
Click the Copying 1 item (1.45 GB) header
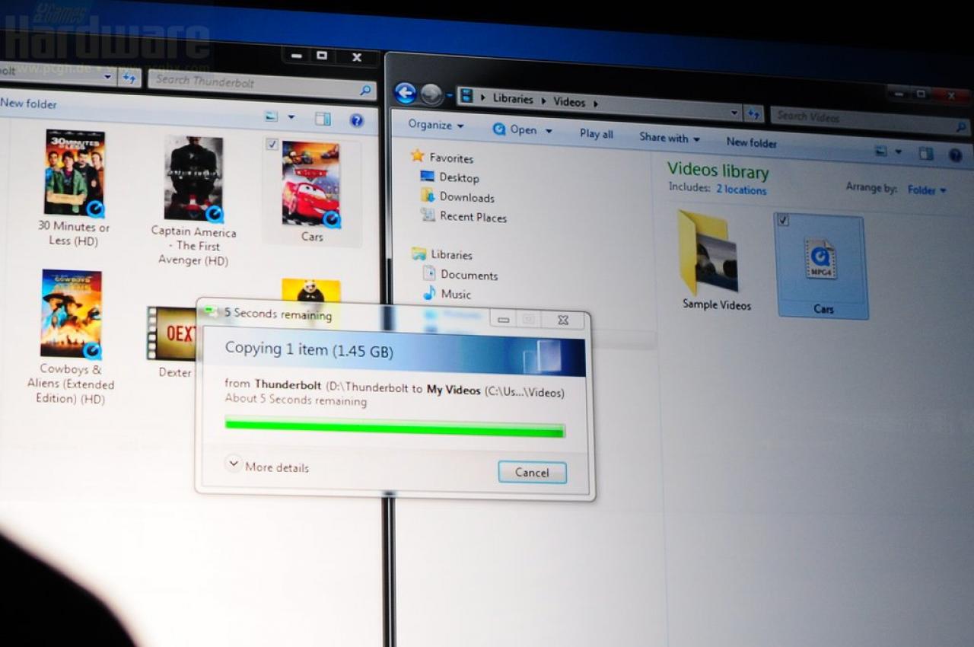click(x=309, y=349)
